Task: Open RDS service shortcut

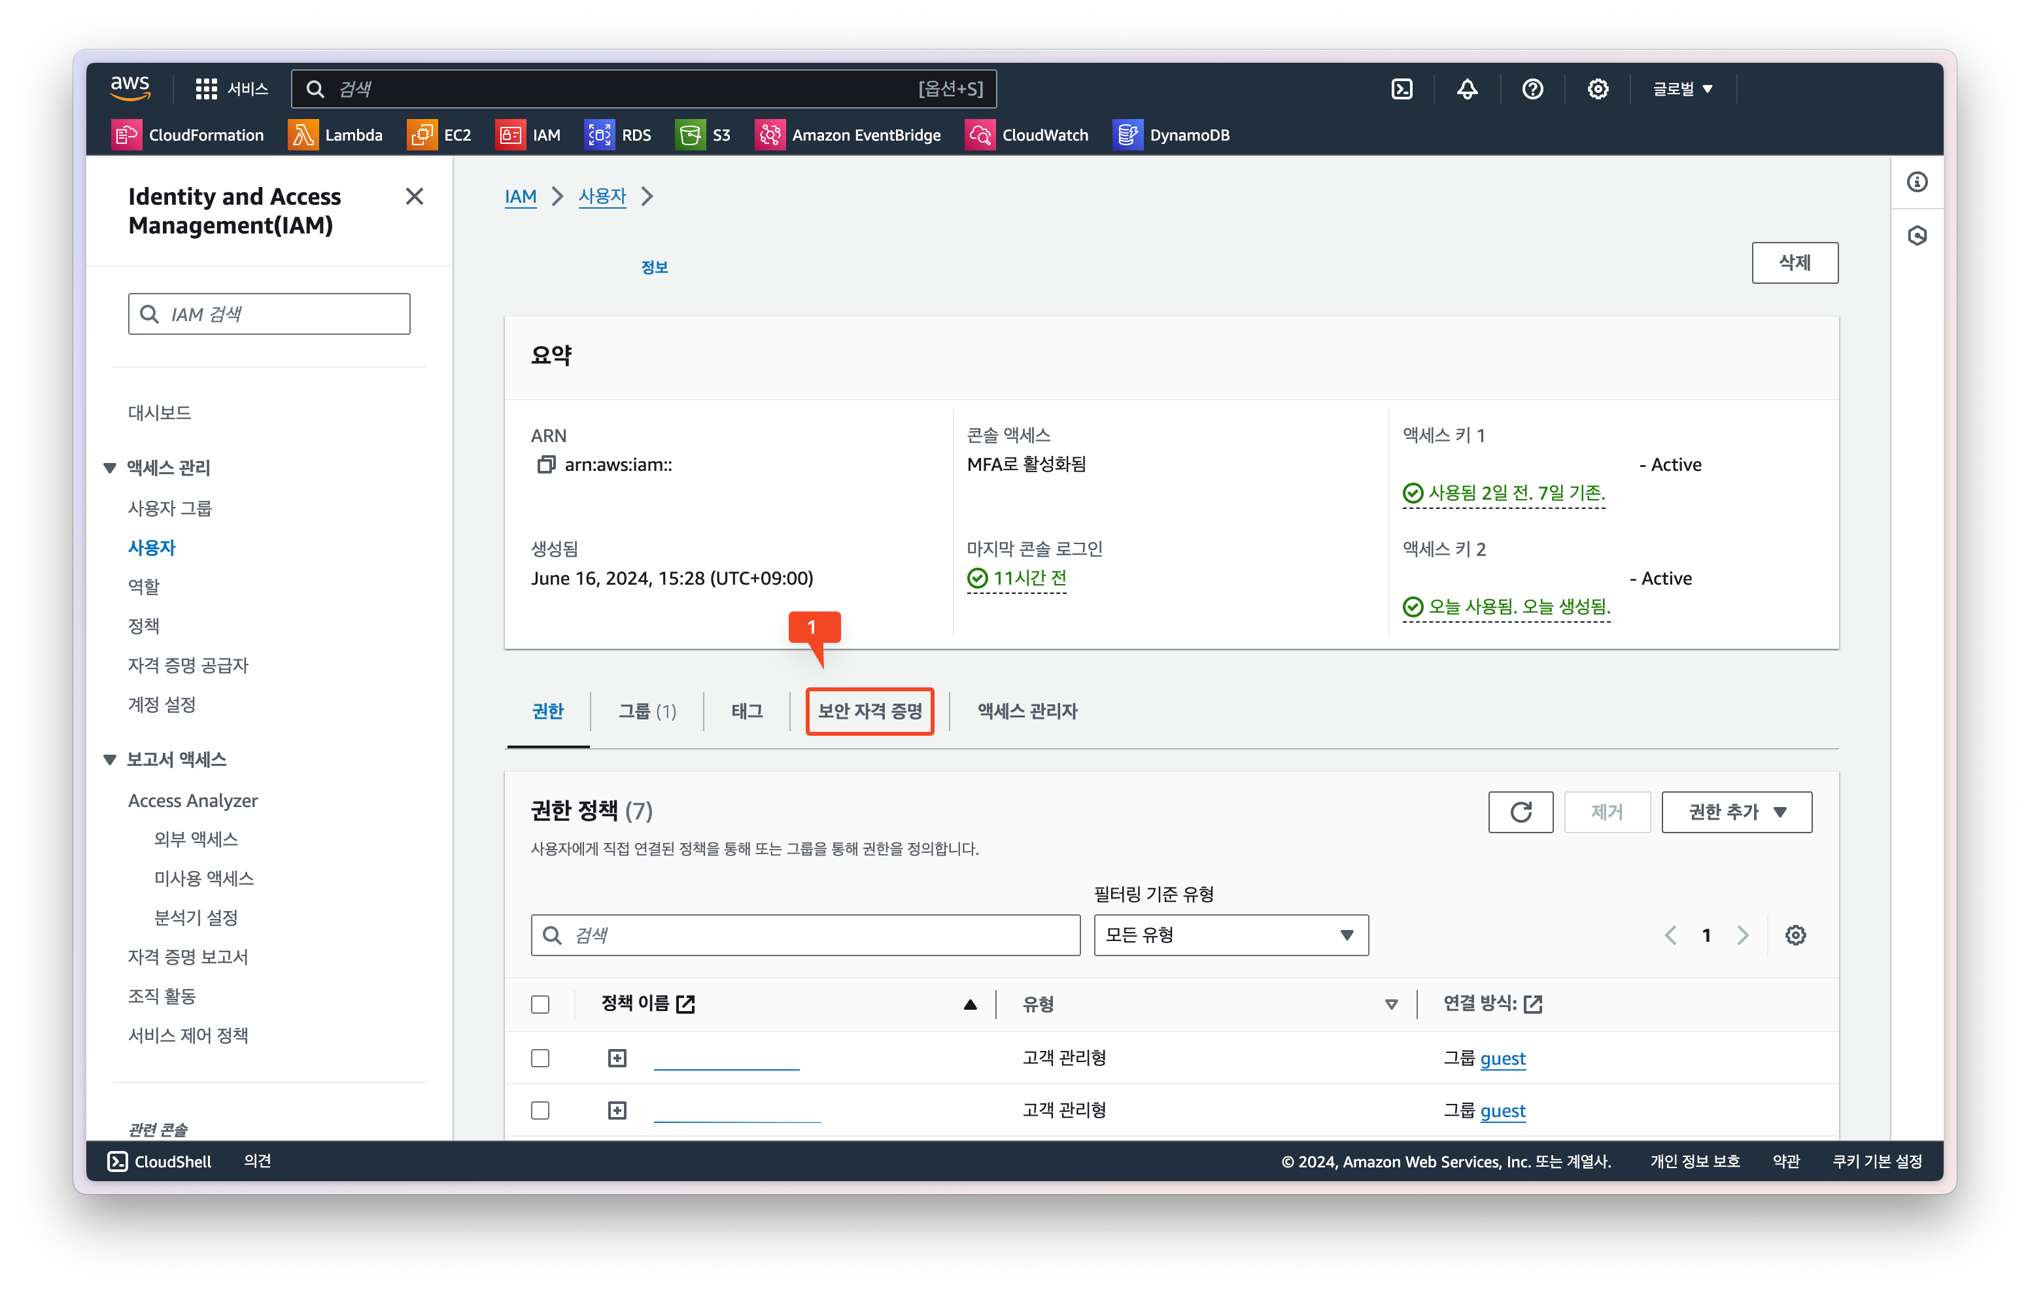Action: click(x=618, y=135)
